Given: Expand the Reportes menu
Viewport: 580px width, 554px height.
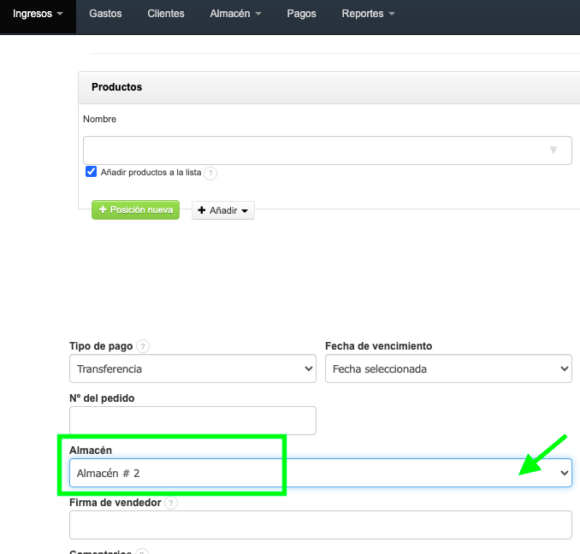Looking at the screenshot, I should click(368, 15).
